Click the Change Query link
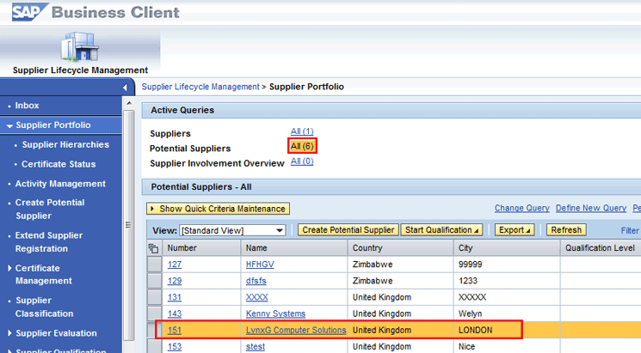The width and height of the screenshot is (641, 353). click(x=521, y=209)
